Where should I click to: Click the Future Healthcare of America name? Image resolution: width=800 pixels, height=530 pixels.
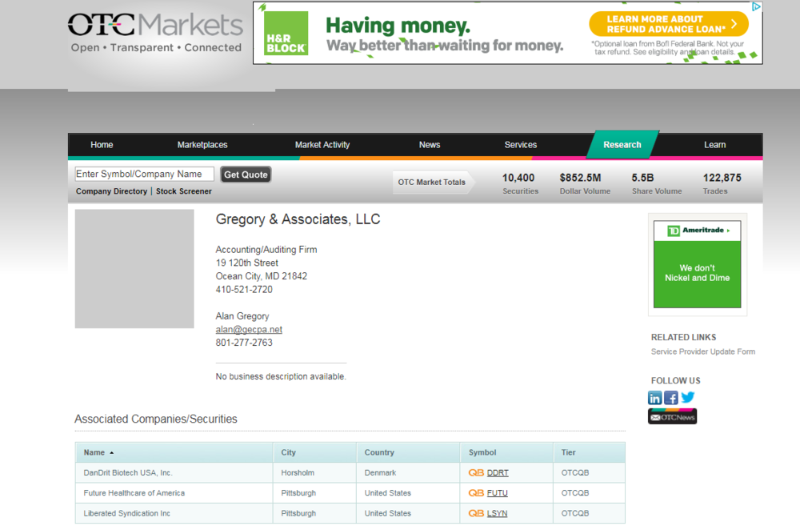pyautogui.click(x=134, y=493)
